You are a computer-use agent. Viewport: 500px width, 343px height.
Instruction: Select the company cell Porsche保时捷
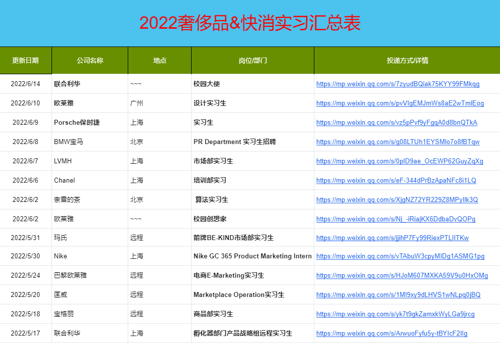[x=90, y=122]
